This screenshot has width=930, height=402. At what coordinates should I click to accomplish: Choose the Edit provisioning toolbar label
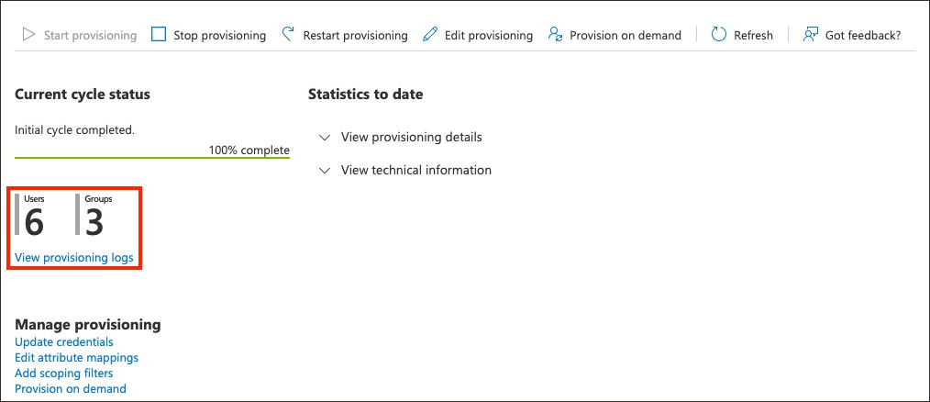489,36
